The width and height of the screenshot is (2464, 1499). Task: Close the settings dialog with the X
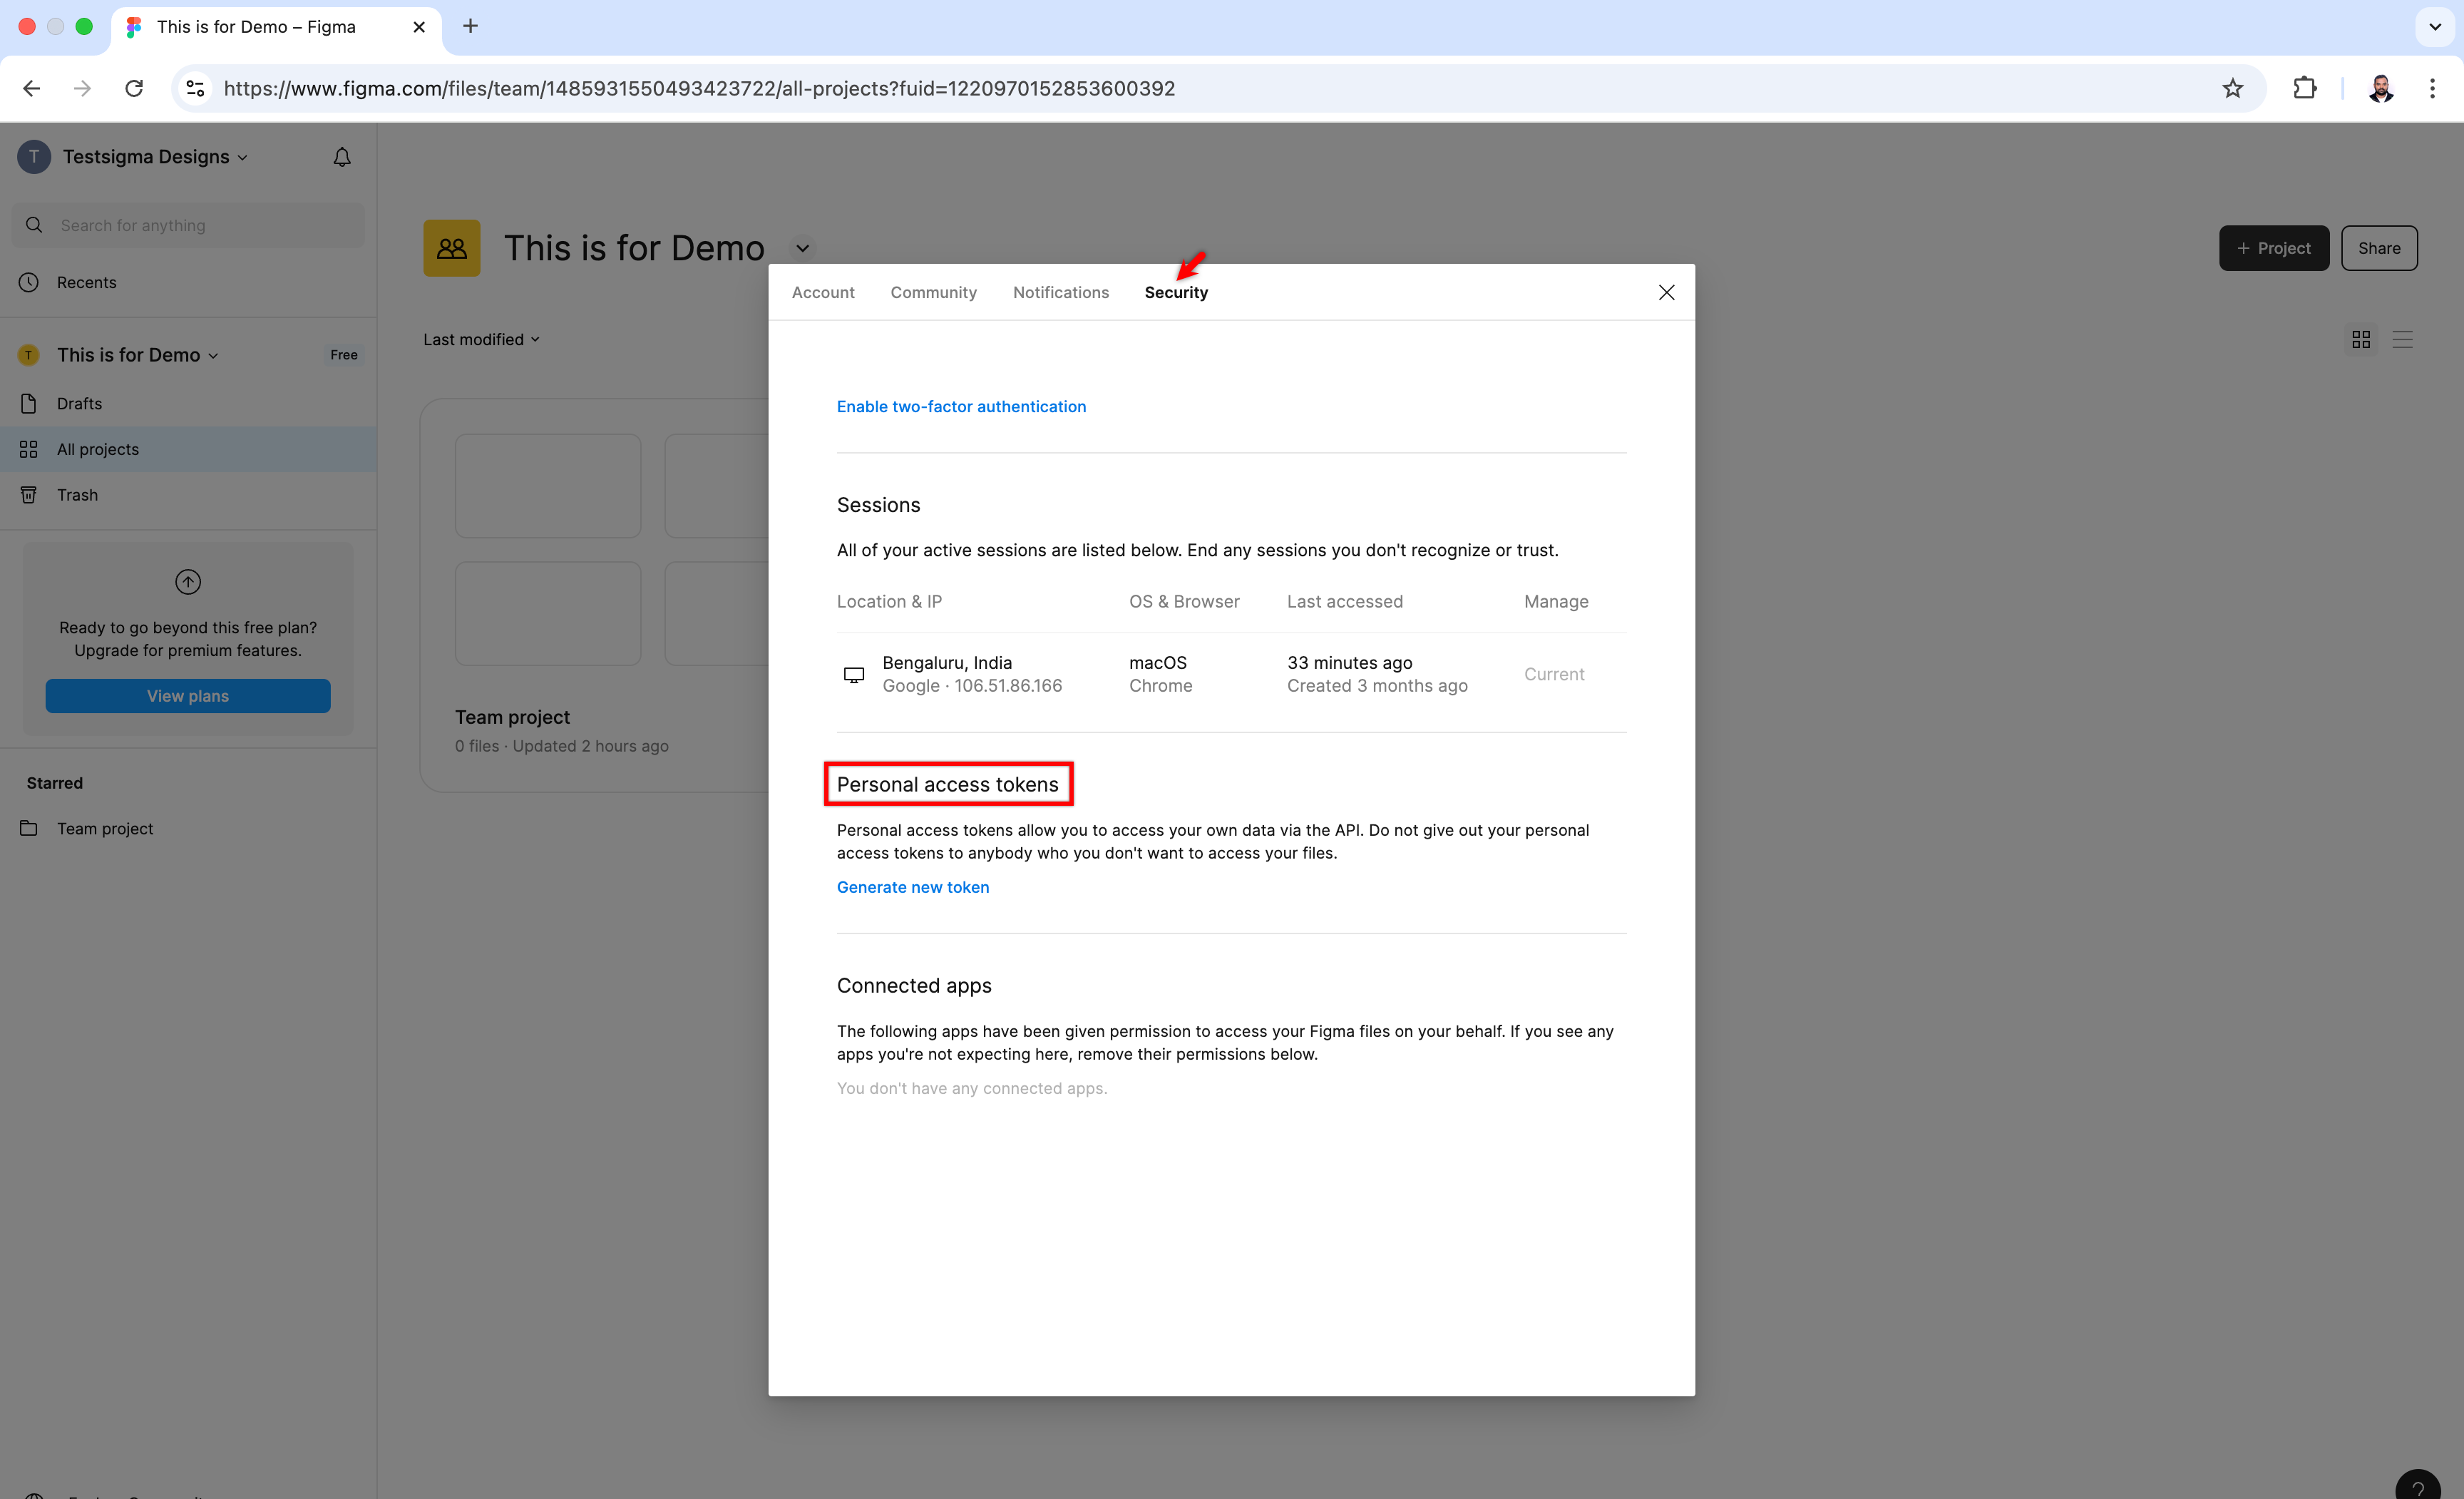coord(1666,292)
